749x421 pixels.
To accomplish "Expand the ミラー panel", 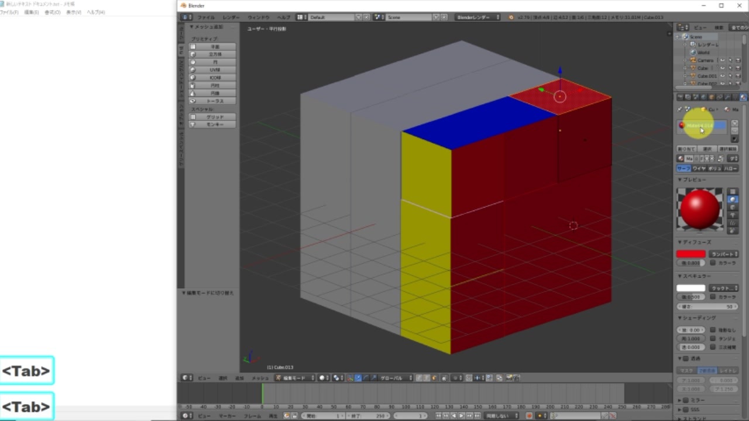I will coord(680,401).
